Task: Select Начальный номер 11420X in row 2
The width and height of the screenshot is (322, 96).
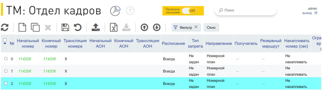Action: [x=25, y=84]
